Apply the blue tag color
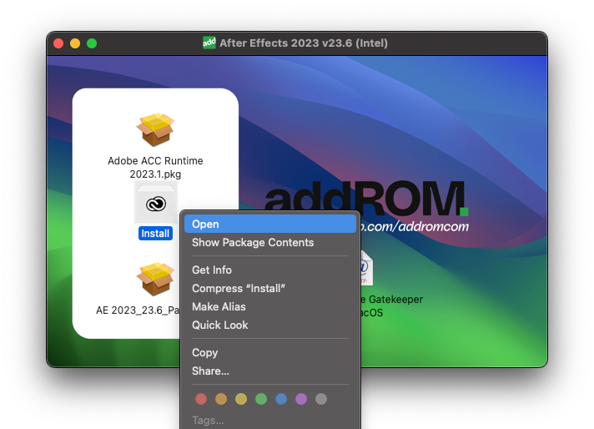Image resolution: width=594 pixels, height=429 pixels. [281, 399]
